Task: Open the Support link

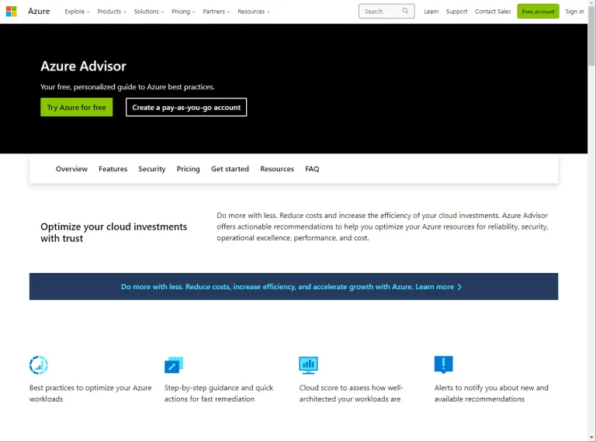Action: 456,12
